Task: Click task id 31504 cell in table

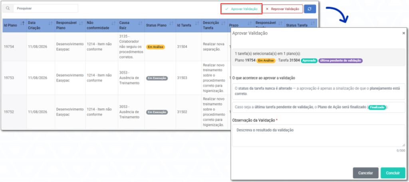Action: pyautogui.click(x=188, y=47)
